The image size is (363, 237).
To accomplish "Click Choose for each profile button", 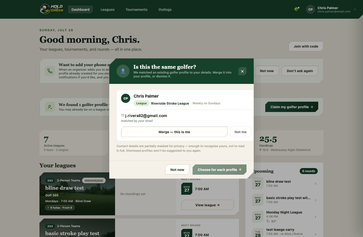I will click(x=220, y=170).
